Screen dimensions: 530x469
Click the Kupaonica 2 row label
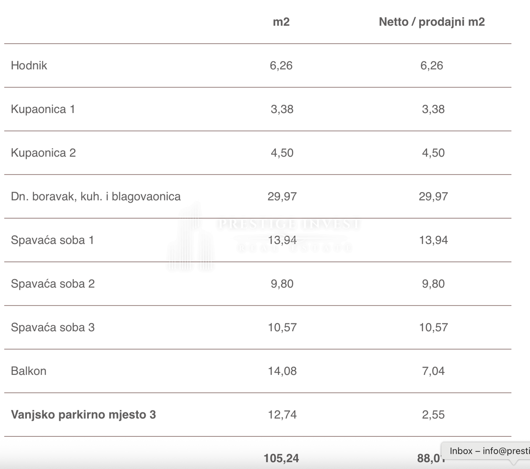(43, 153)
